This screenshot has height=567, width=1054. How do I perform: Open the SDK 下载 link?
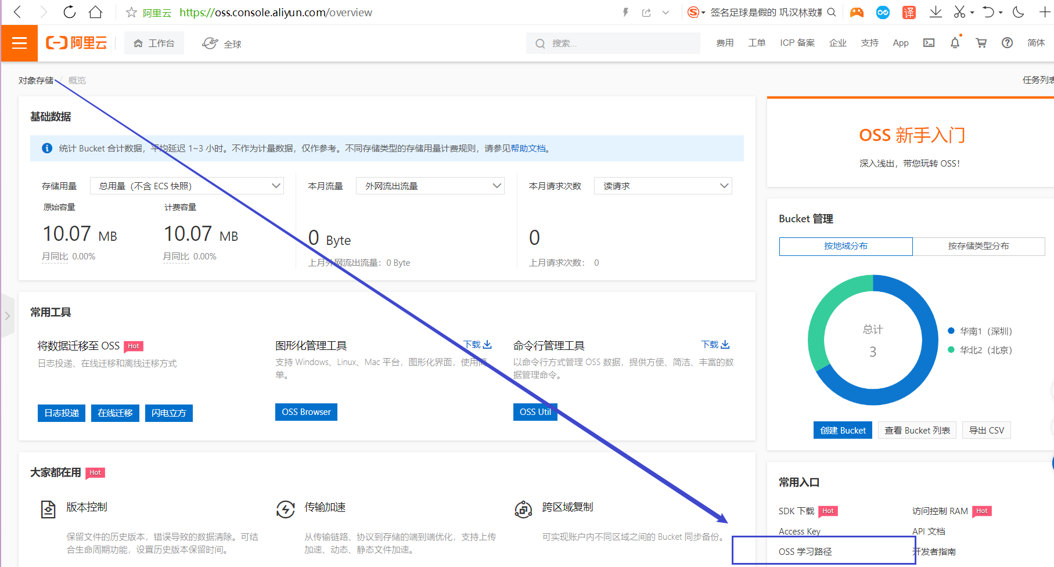796,511
